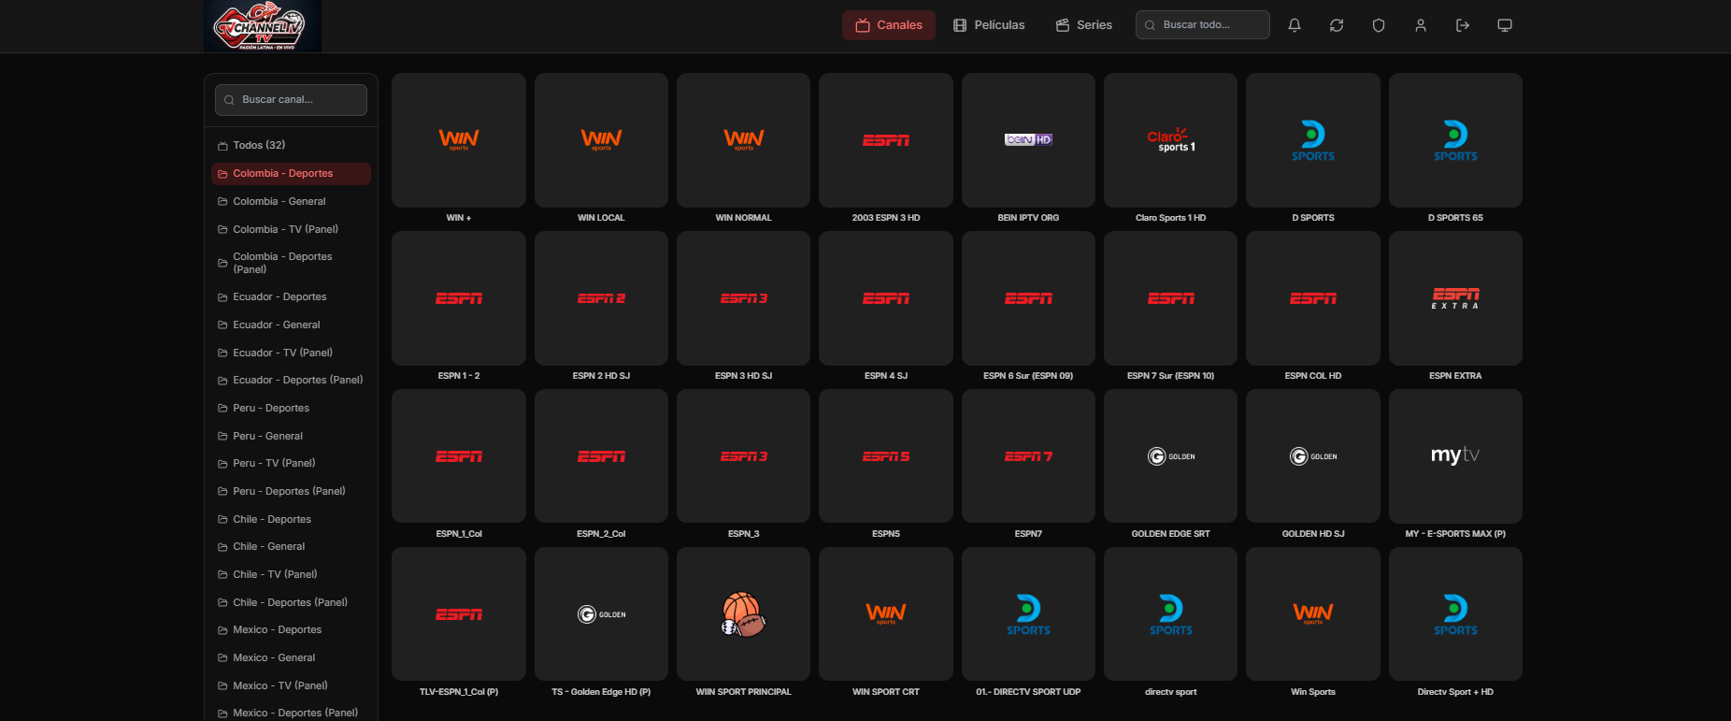
Task: Select Ecuador - Deportes (Panel) category
Action: click(x=291, y=380)
